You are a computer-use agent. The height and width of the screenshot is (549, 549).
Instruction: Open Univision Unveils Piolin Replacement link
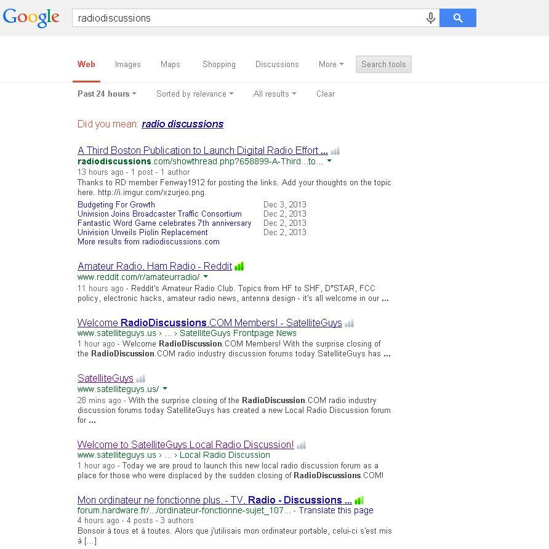143,233
